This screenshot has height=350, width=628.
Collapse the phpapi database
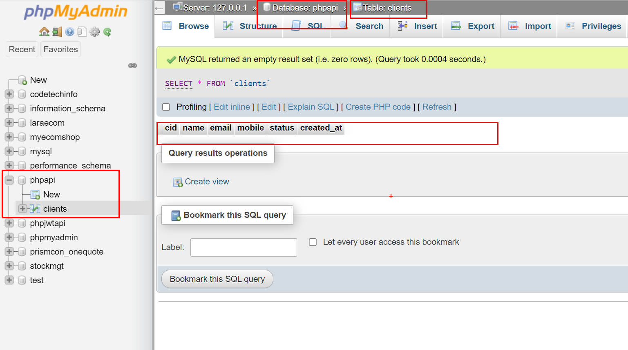(9, 180)
